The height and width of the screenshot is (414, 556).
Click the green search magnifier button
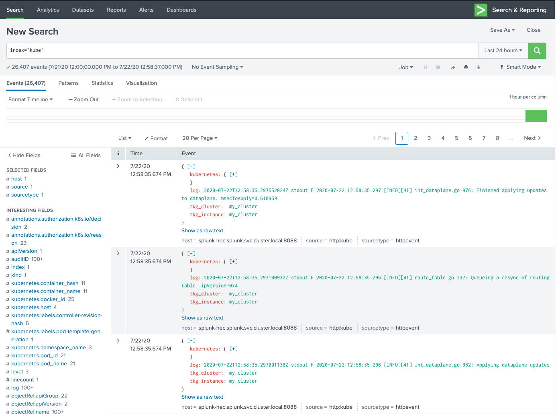537,51
